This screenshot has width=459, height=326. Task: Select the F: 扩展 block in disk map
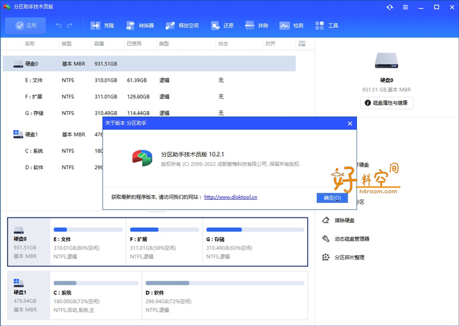click(x=164, y=242)
